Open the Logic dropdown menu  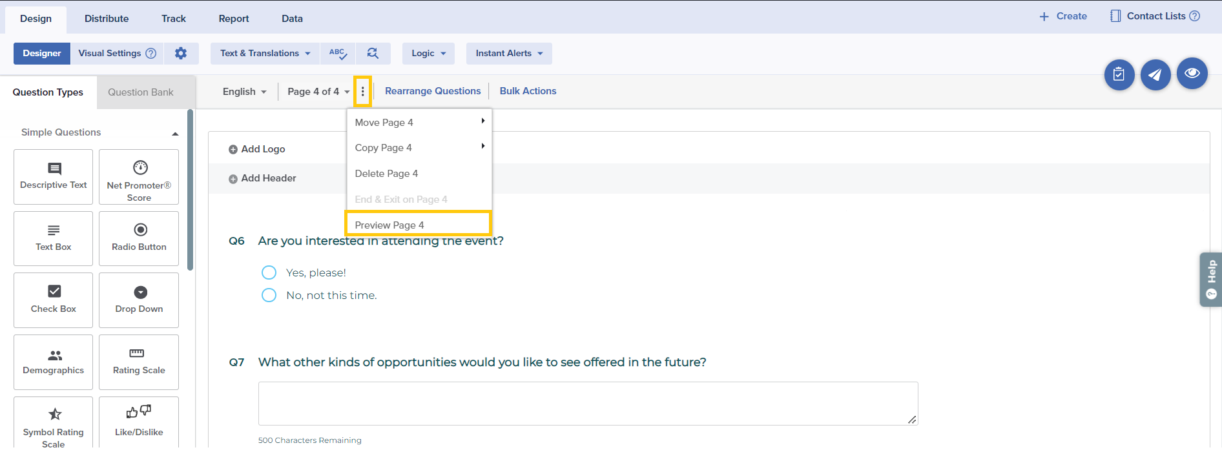coord(428,54)
